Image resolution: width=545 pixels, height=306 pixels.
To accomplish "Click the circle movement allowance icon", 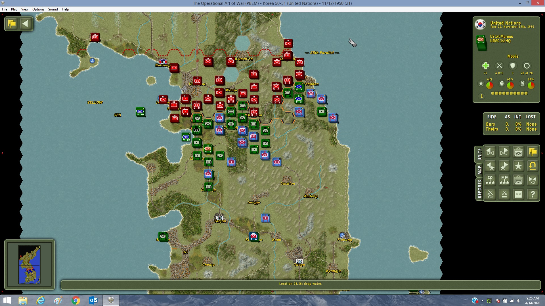I will (x=527, y=66).
